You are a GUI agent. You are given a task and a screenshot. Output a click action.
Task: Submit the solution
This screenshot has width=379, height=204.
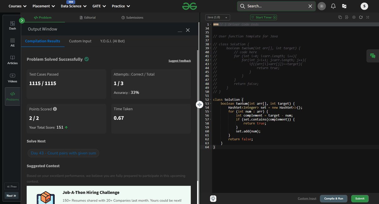click(x=359, y=198)
